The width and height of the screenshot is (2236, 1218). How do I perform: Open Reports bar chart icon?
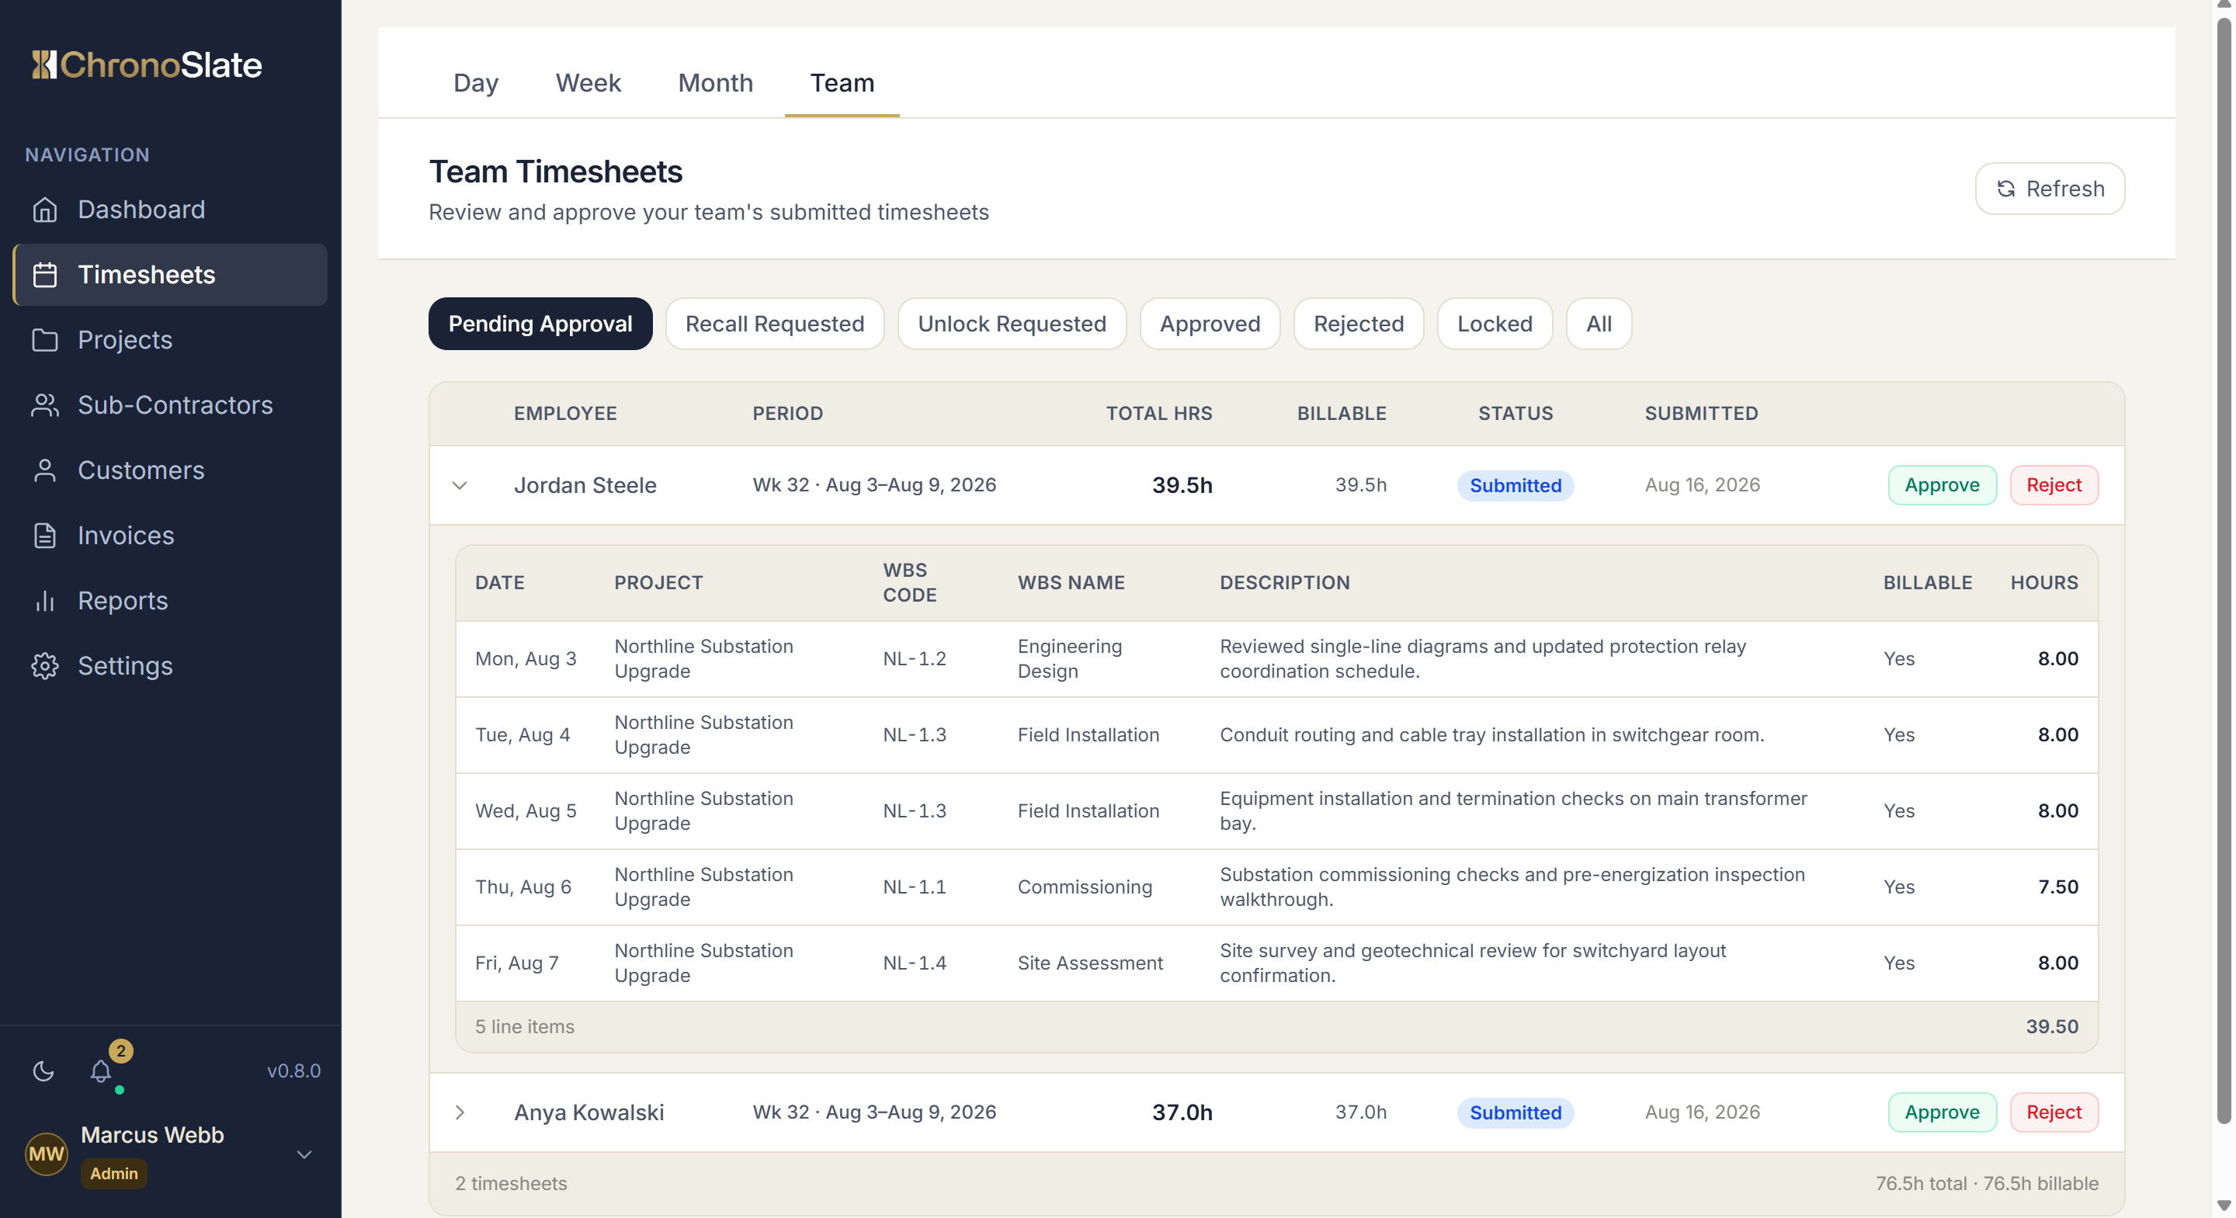click(x=45, y=600)
